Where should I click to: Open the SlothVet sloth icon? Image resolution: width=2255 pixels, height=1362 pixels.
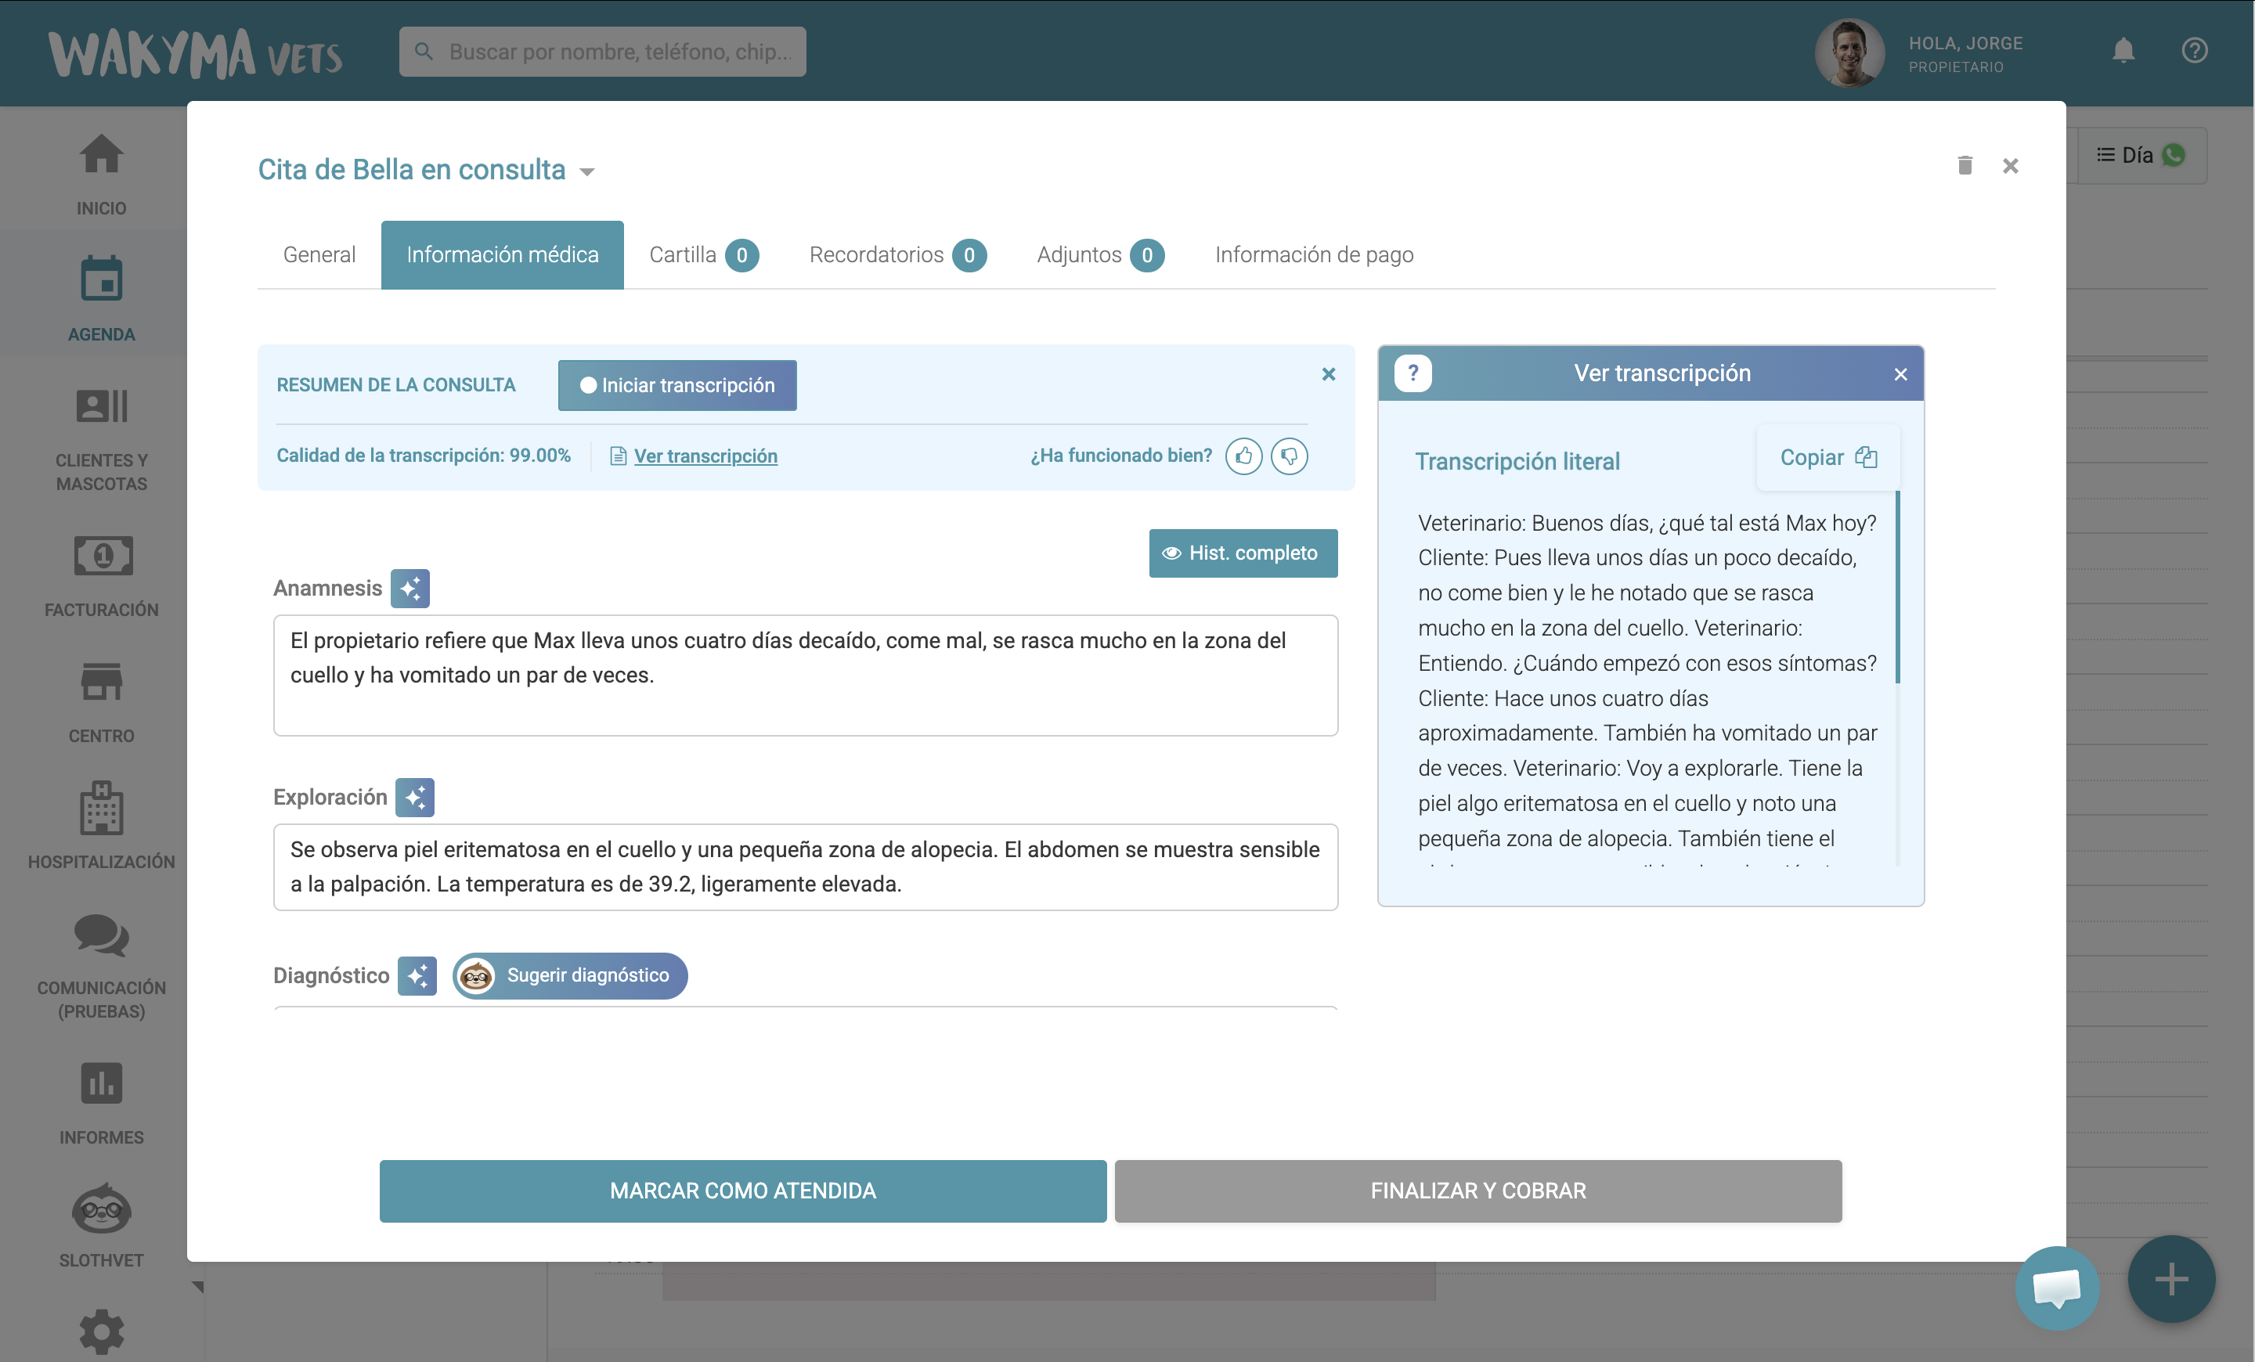(101, 1209)
